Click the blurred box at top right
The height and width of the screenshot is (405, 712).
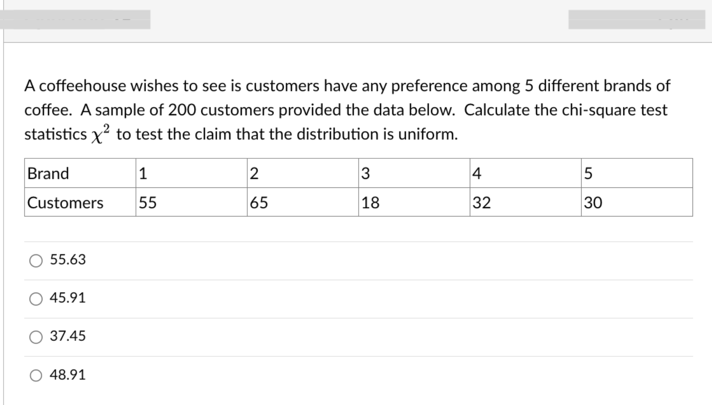point(637,19)
